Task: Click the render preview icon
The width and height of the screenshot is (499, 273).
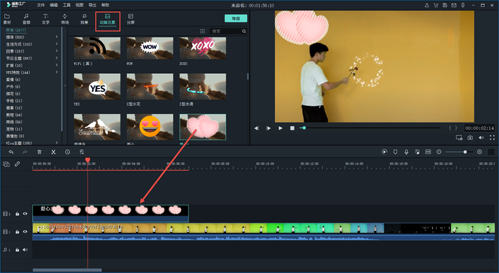Action: pyautogui.click(x=385, y=152)
